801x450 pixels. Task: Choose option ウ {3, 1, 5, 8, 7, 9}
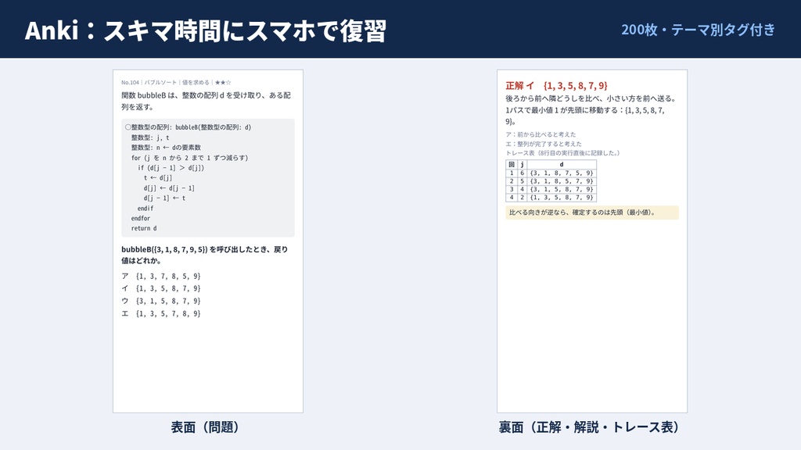[x=161, y=301]
